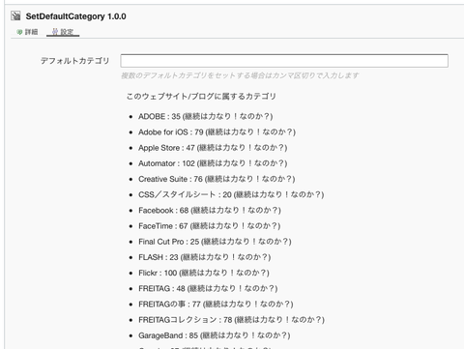Select the FLASH : 23 entry
The width and height of the screenshot is (464, 349).
pyautogui.click(x=204, y=257)
